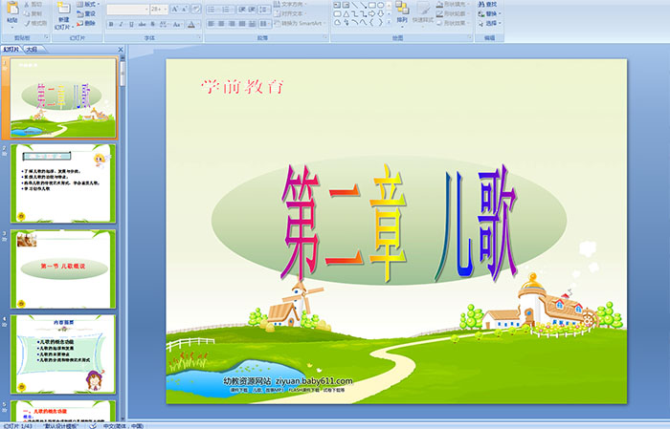Click the clear formatting eraser icon

195,9
